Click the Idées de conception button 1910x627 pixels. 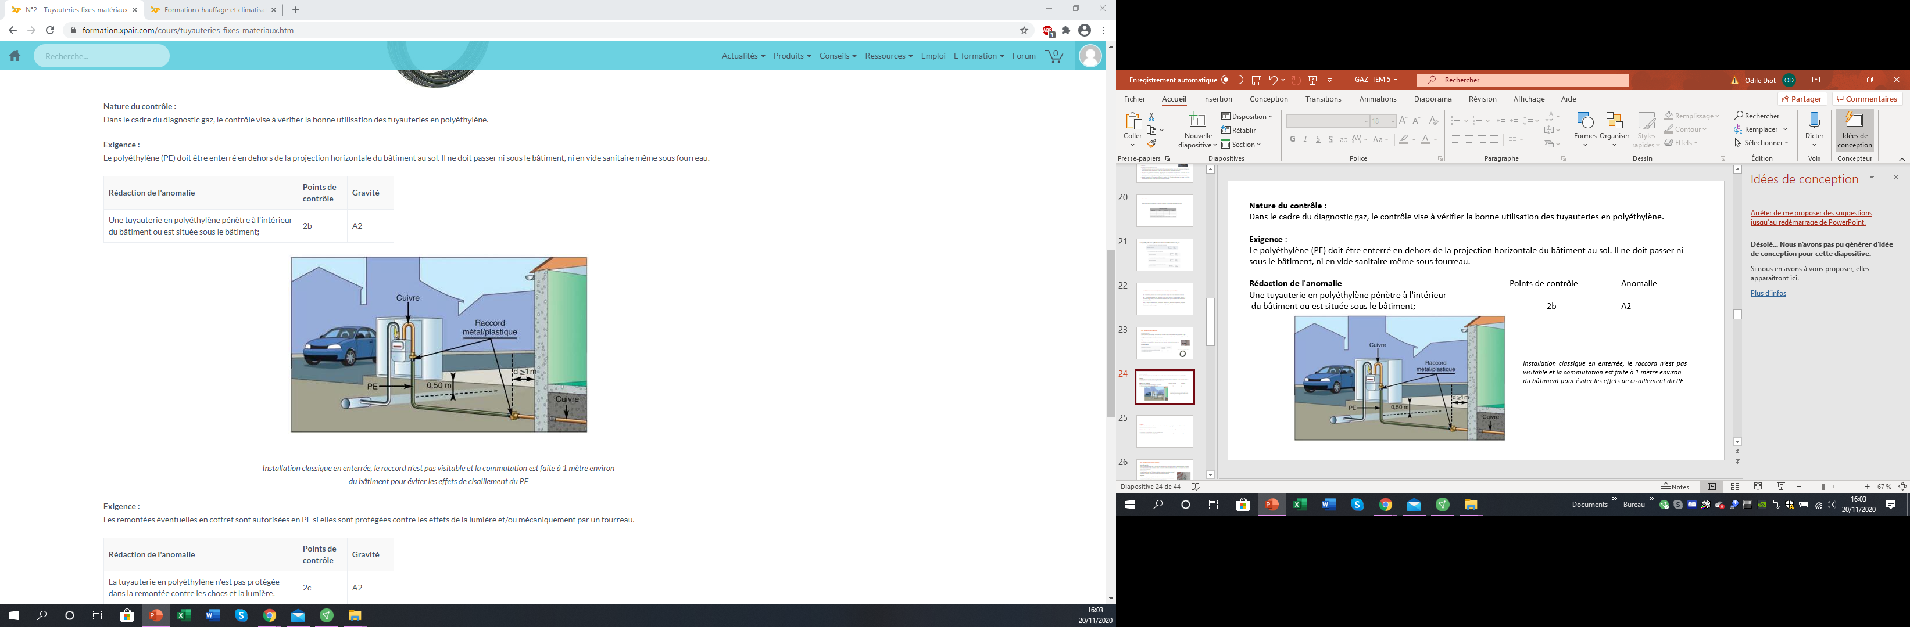pyautogui.click(x=1854, y=130)
